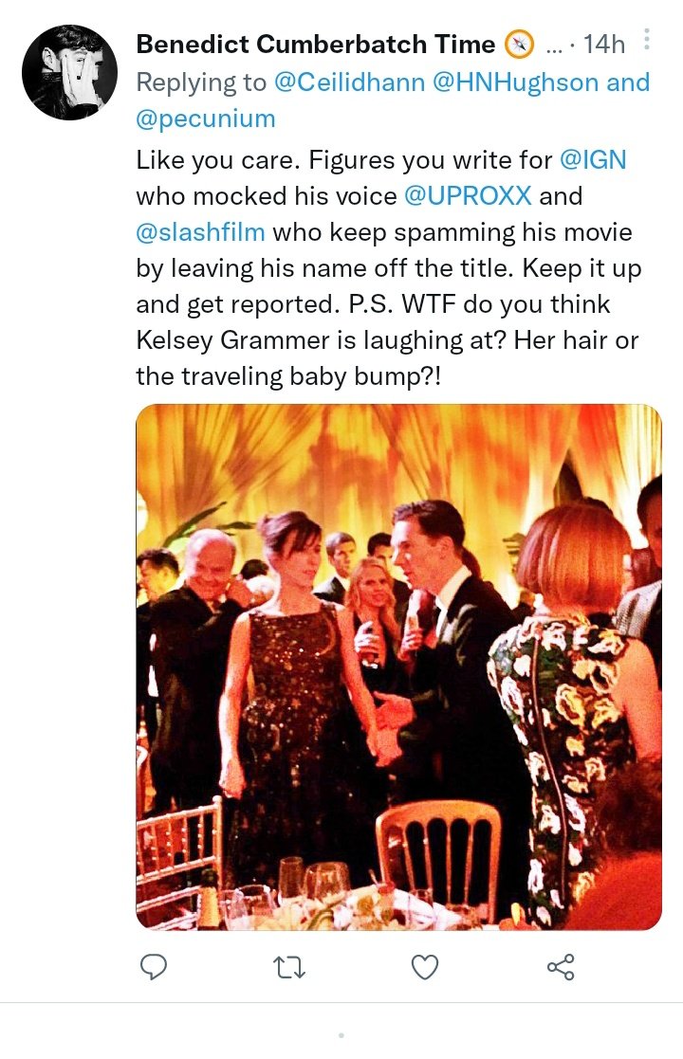683x1059 pixels.
Task: Open the three-dot more options menu
Action: pos(647,40)
